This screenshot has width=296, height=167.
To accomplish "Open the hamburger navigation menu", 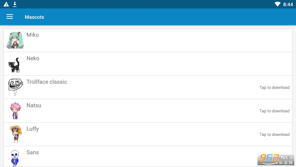I will [x=10, y=17].
